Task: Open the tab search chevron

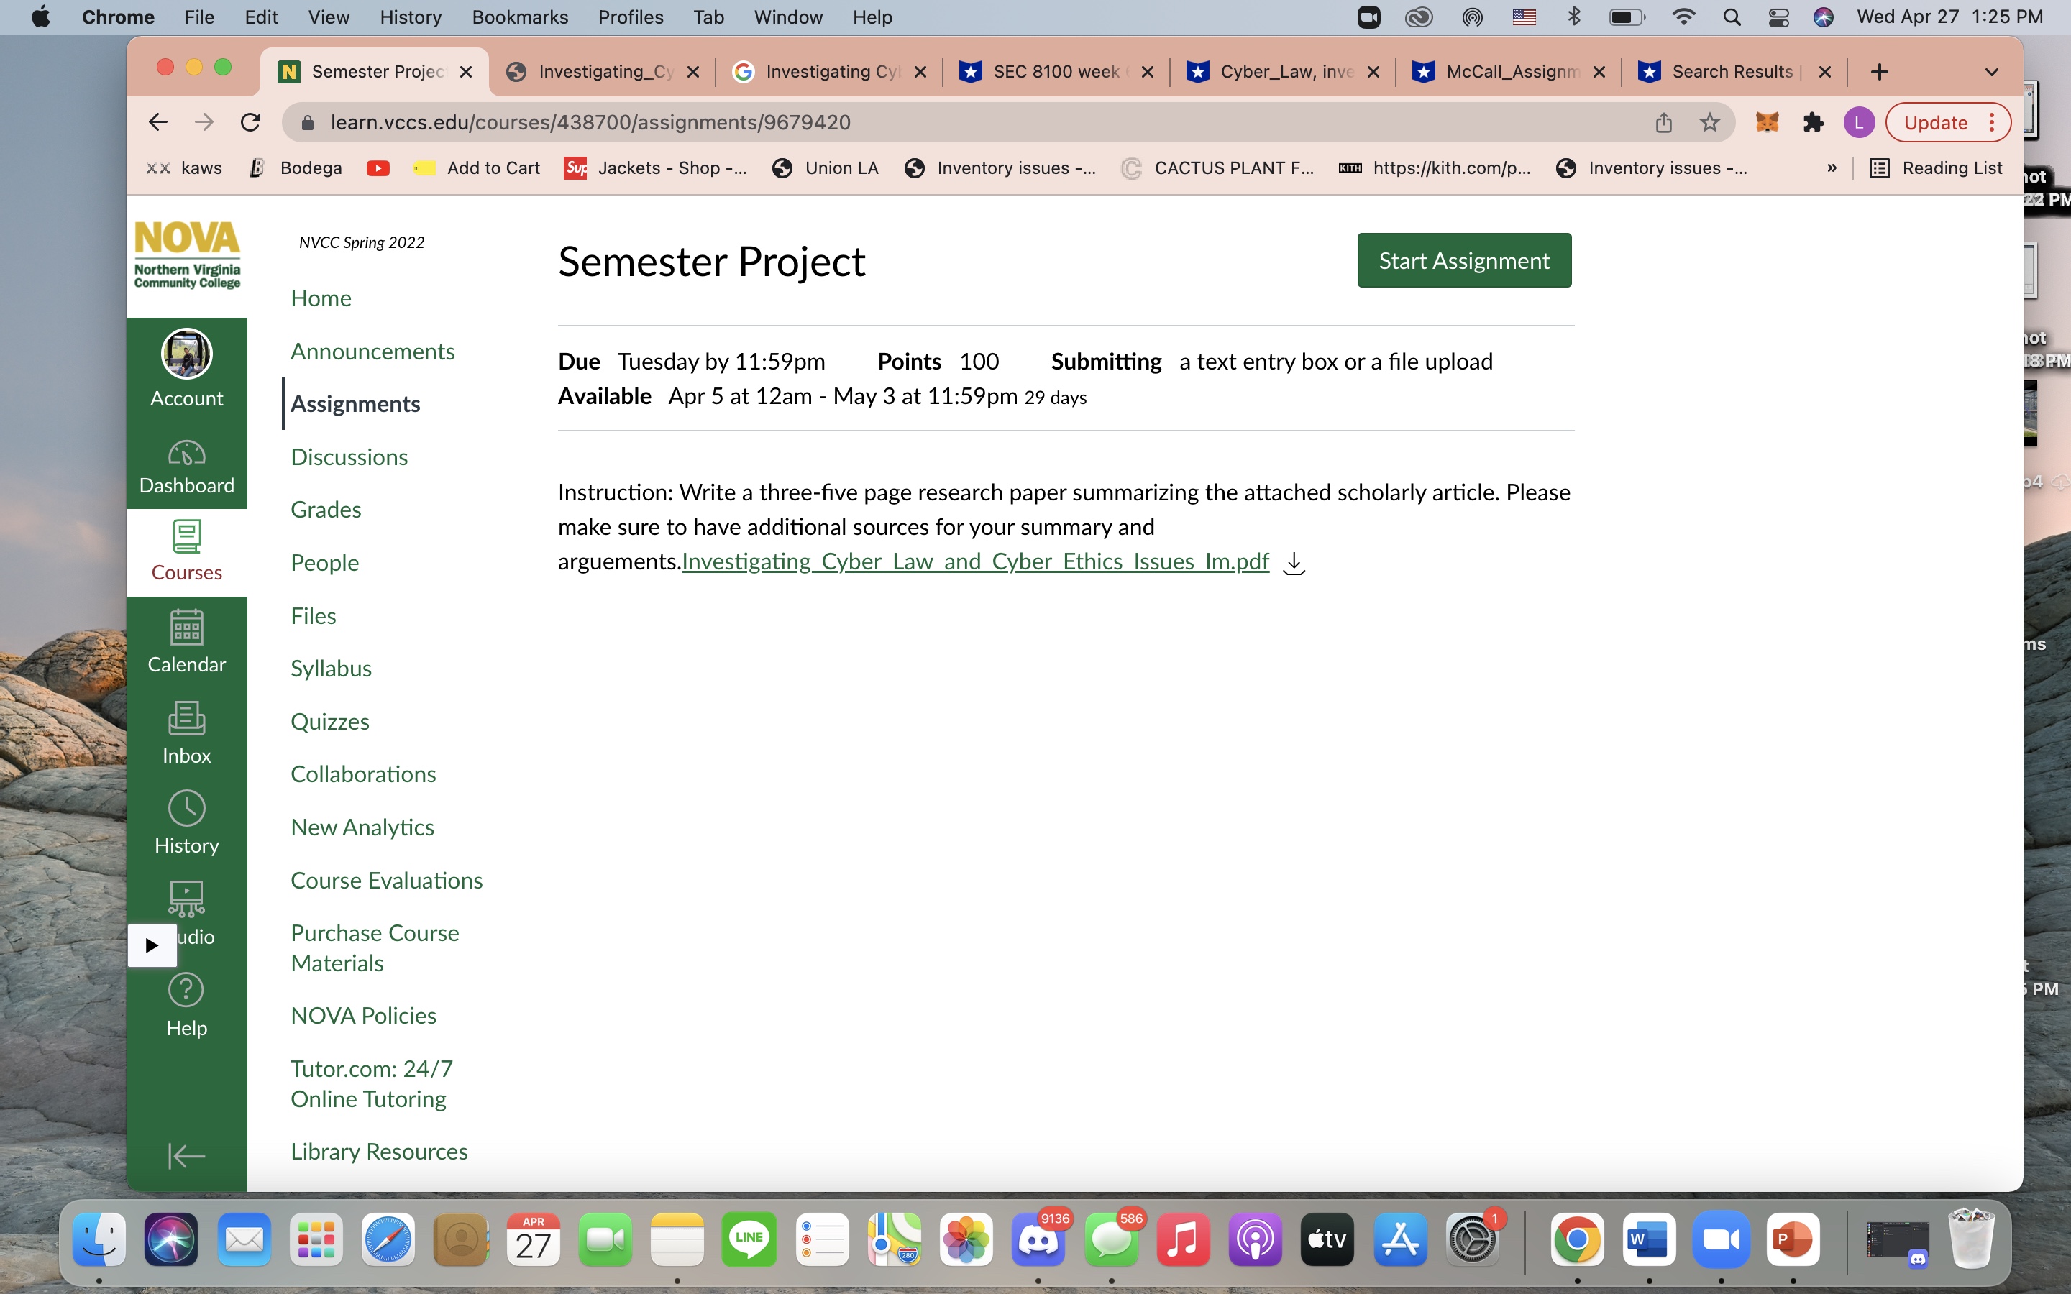Action: coord(1991,71)
